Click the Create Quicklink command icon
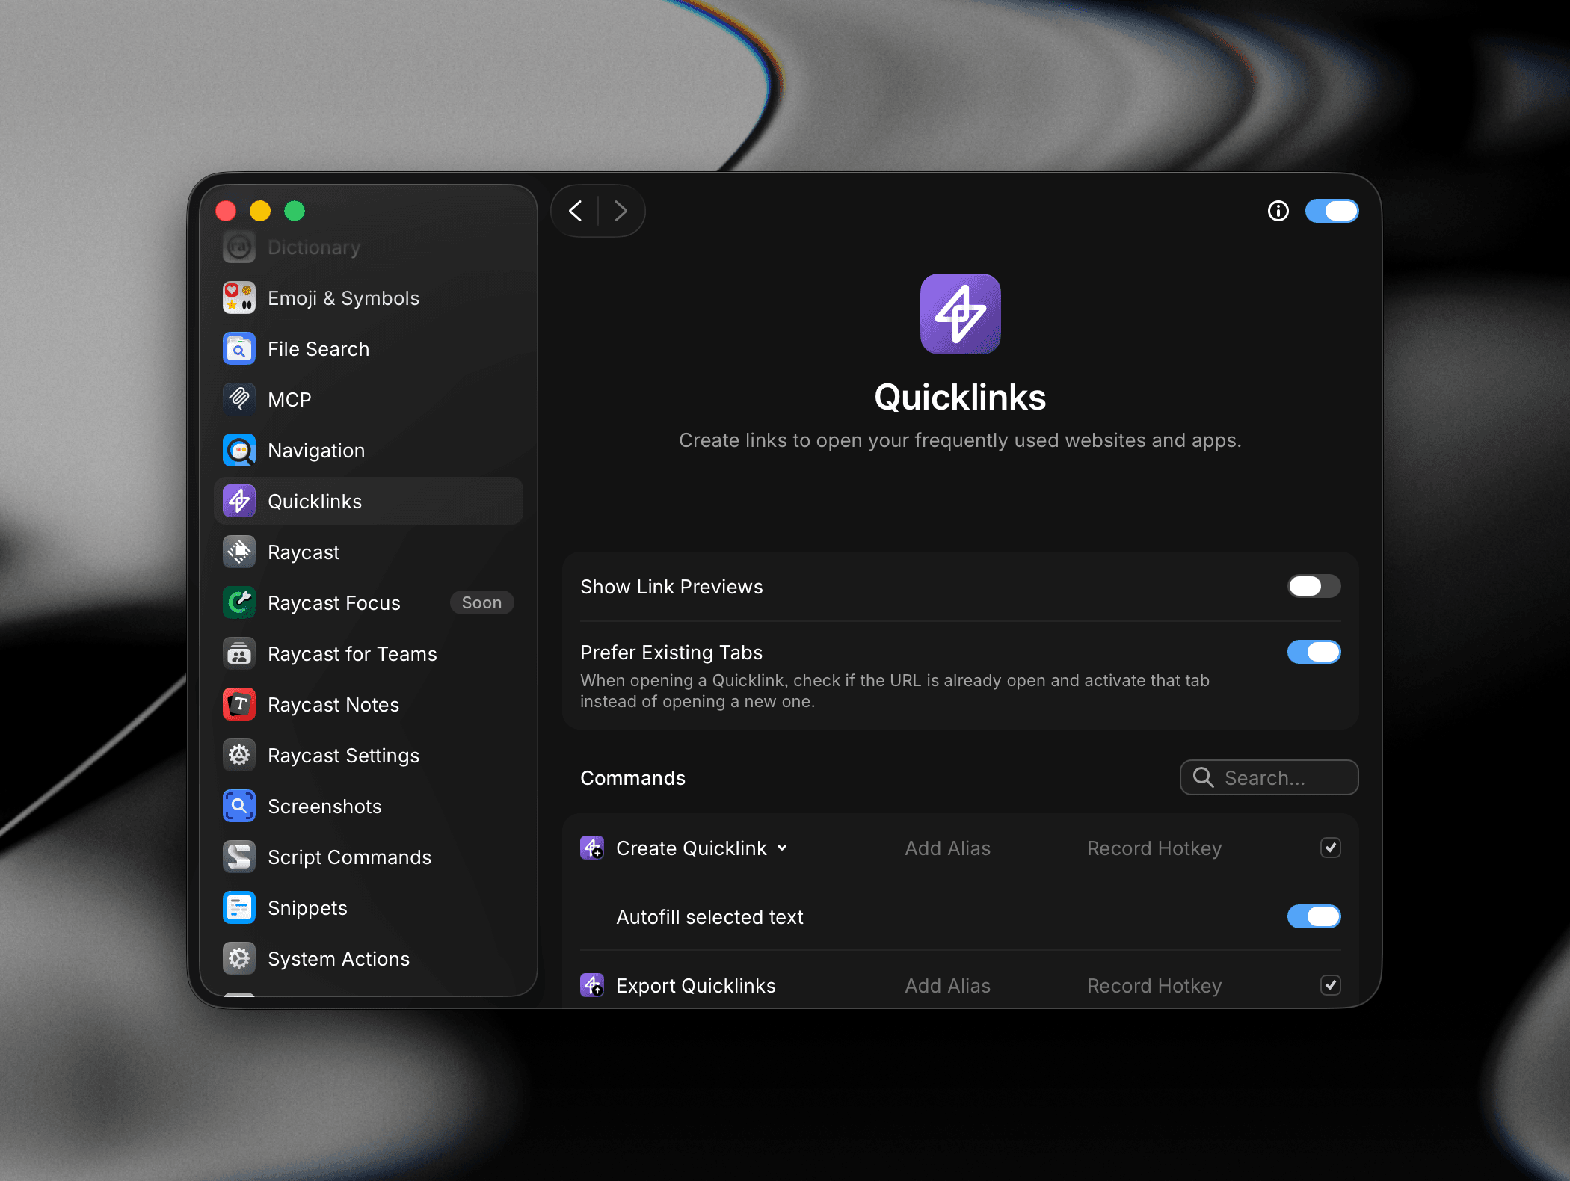The width and height of the screenshot is (1570, 1181). click(592, 848)
